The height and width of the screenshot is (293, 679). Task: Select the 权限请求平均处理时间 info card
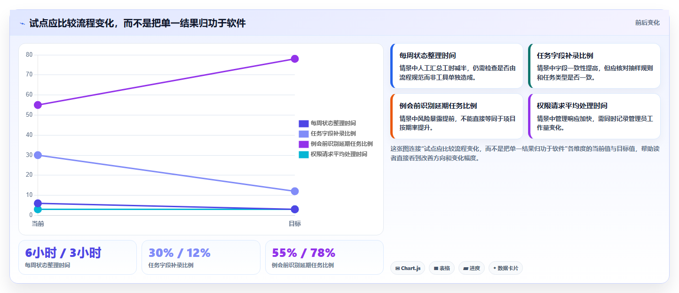click(x=594, y=116)
